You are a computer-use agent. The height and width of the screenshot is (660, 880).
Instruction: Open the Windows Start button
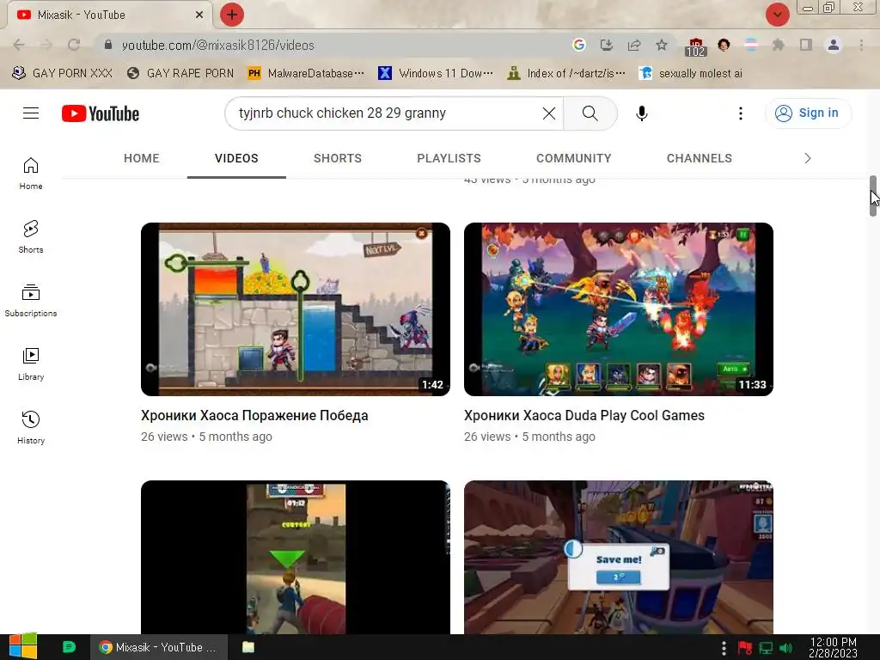(x=23, y=646)
